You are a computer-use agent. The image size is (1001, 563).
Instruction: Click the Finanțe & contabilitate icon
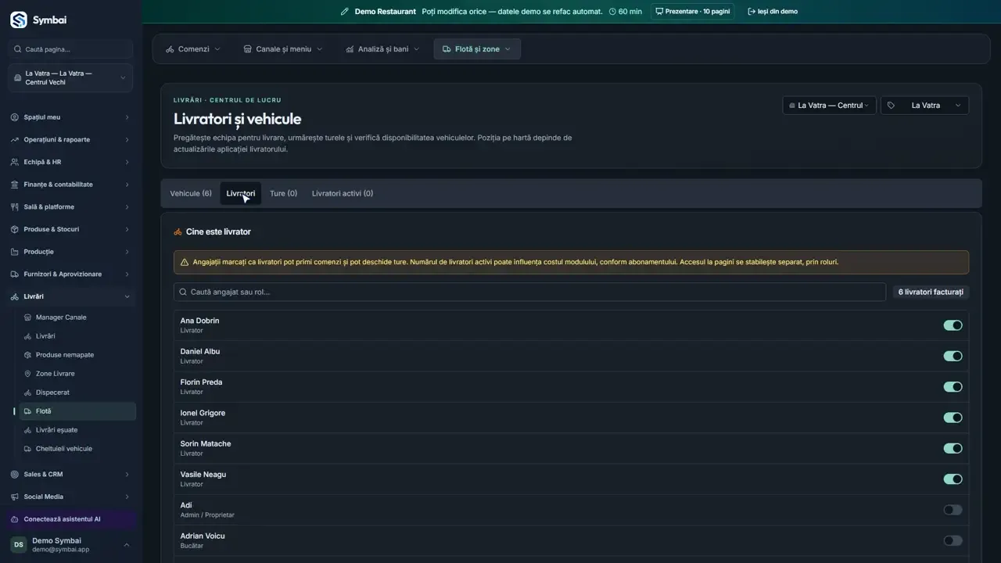tap(15, 185)
